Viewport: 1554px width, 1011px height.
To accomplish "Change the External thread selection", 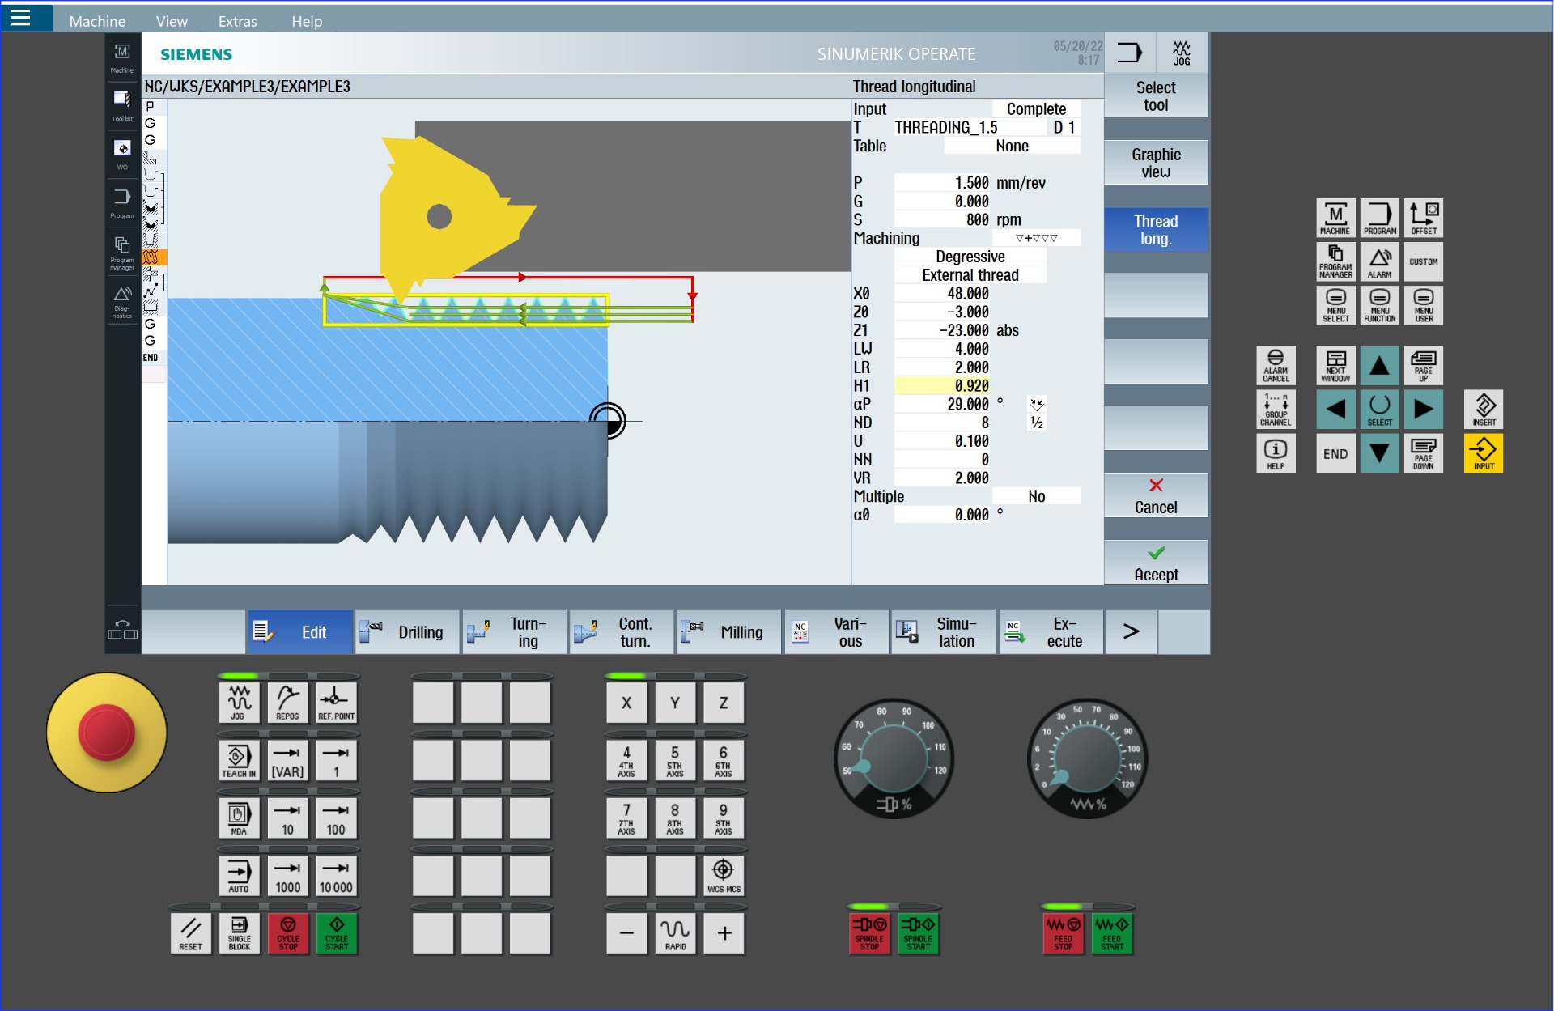I will [x=970, y=276].
